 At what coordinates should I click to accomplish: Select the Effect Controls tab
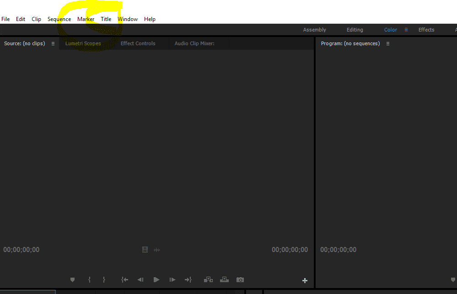[x=138, y=43]
